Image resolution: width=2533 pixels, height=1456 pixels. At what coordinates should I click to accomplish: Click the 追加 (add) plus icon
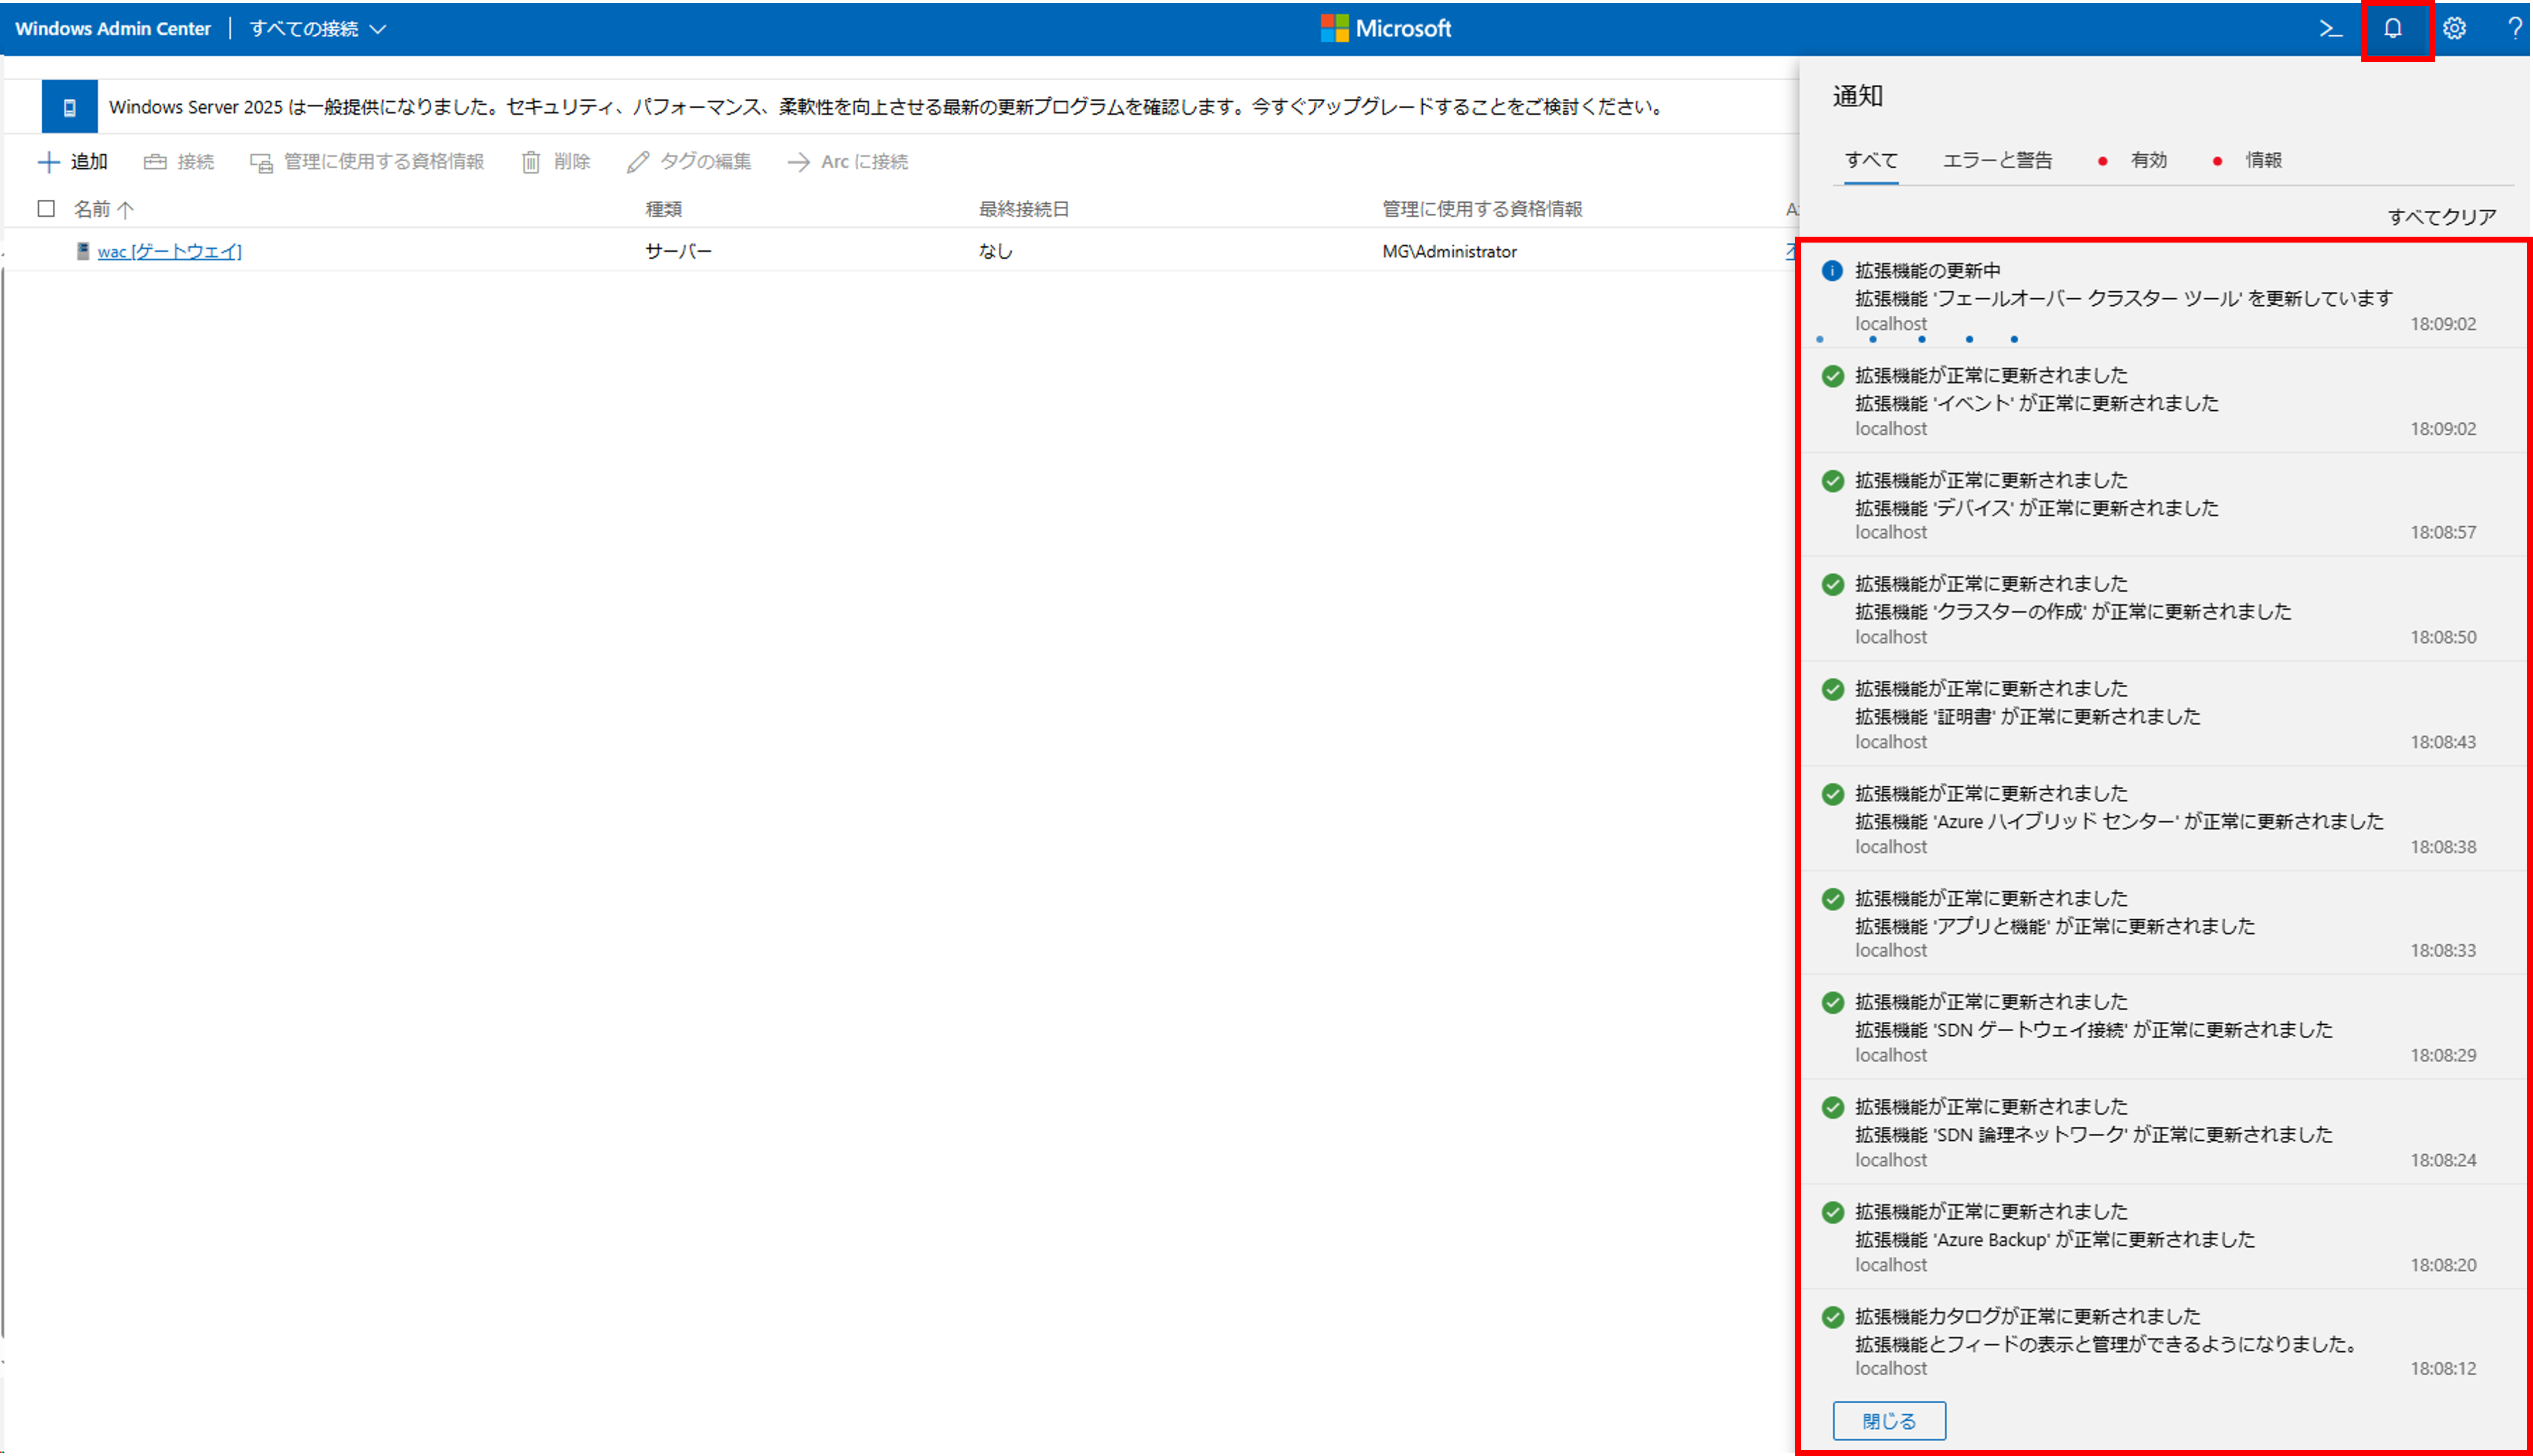tap(49, 162)
